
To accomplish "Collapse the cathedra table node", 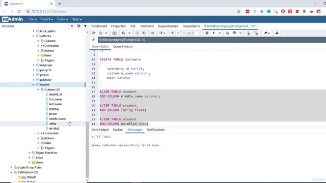I will pyautogui.click(x=34, y=36).
